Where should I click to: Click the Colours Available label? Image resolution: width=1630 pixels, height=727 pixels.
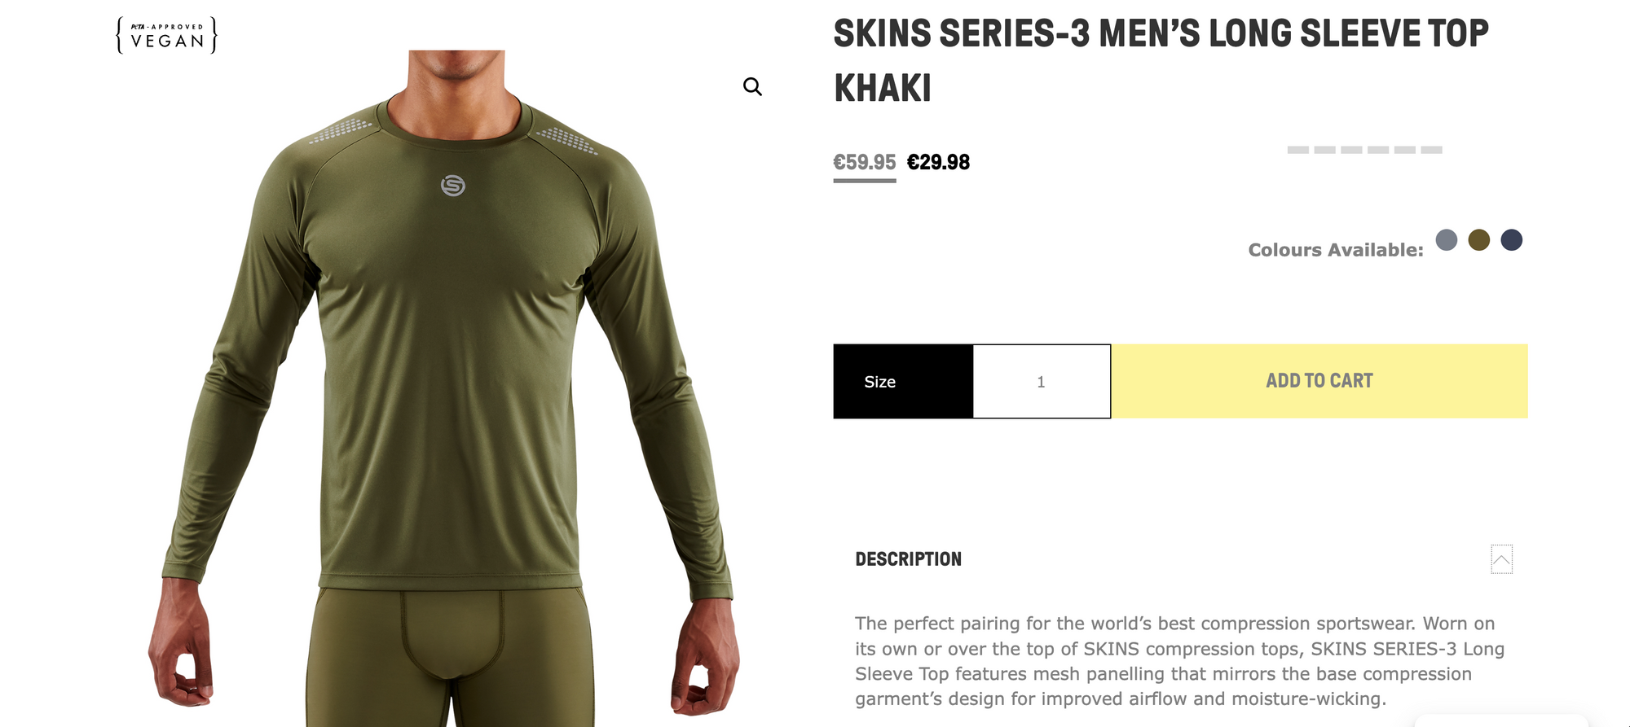point(1335,250)
